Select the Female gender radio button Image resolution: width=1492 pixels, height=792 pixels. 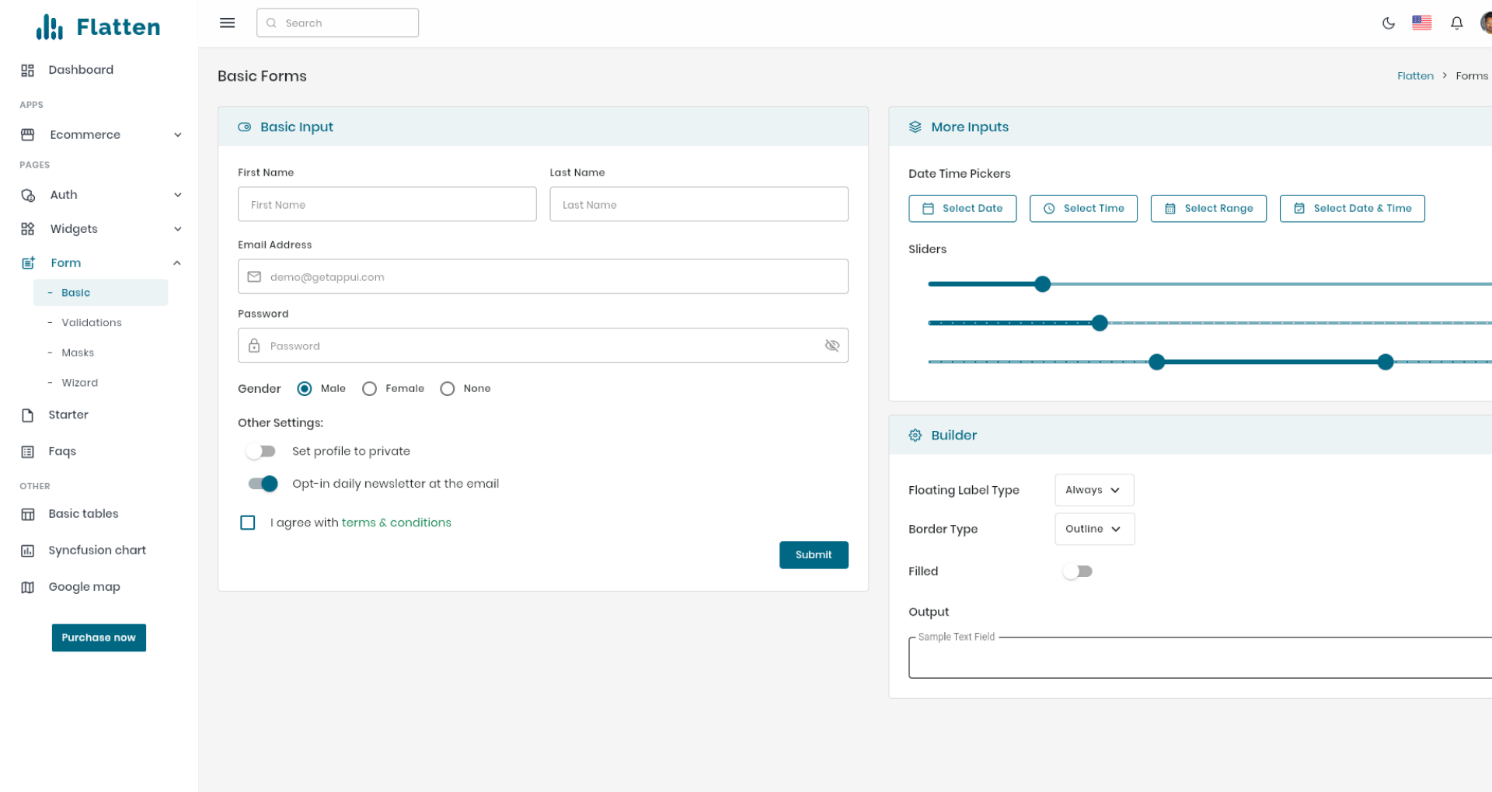pyautogui.click(x=369, y=388)
